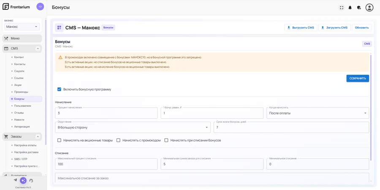Open the Округление dropdown
The height and width of the screenshot is (190, 380).
click(x=133, y=127)
